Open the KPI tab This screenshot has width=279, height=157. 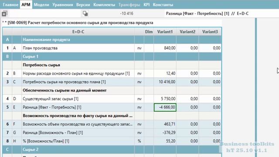pyautogui.click(x=146, y=5)
